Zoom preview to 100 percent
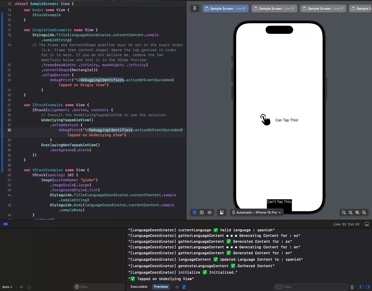Screen dimensions: 372x291 coord(351,212)
